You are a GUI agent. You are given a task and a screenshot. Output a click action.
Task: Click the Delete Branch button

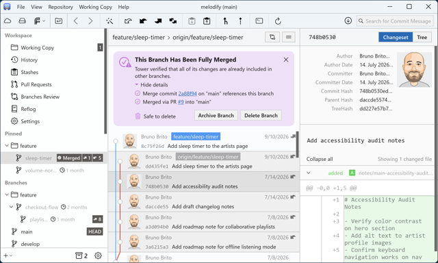click(261, 116)
